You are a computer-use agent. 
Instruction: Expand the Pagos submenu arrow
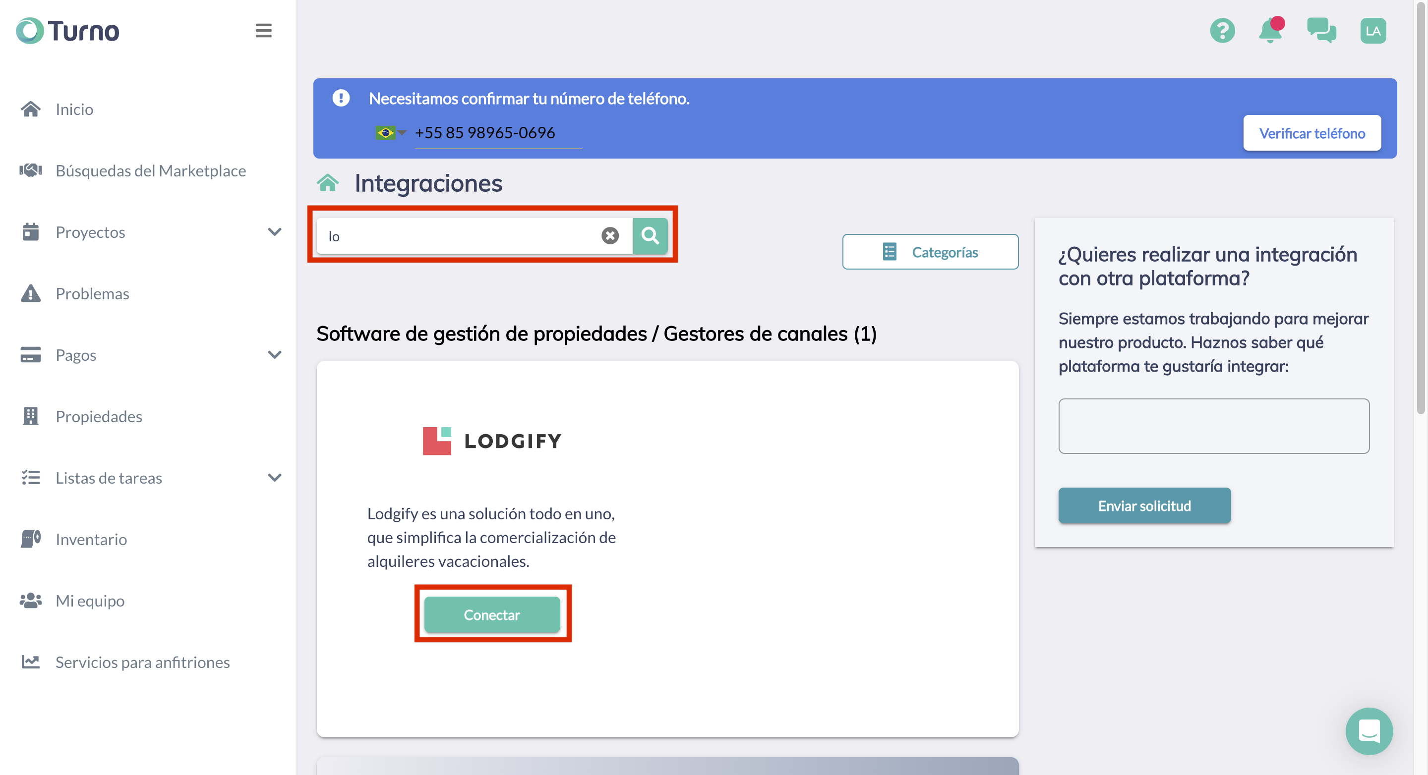(x=274, y=354)
